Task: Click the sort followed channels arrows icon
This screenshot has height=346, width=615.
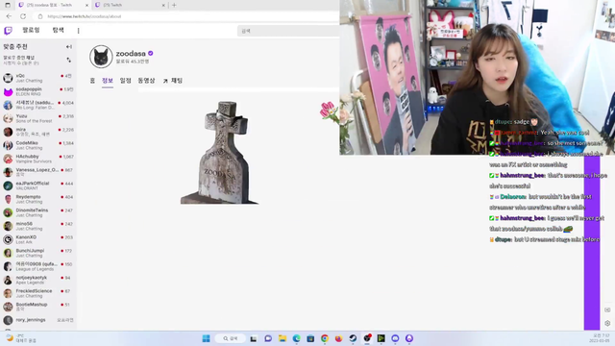Action: pyautogui.click(x=69, y=60)
